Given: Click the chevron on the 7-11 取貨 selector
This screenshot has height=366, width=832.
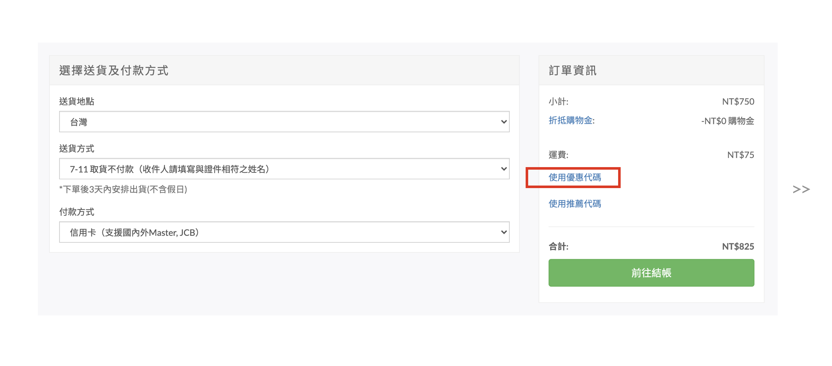Looking at the screenshot, I should tap(503, 169).
